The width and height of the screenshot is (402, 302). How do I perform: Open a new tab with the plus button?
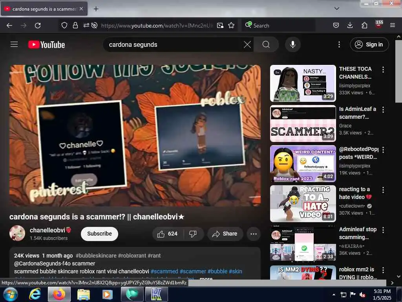(x=96, y=9)
